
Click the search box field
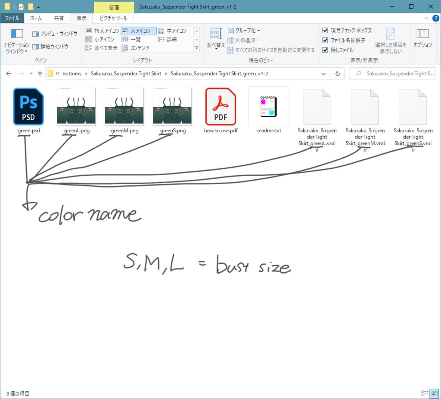pos(392,74)
